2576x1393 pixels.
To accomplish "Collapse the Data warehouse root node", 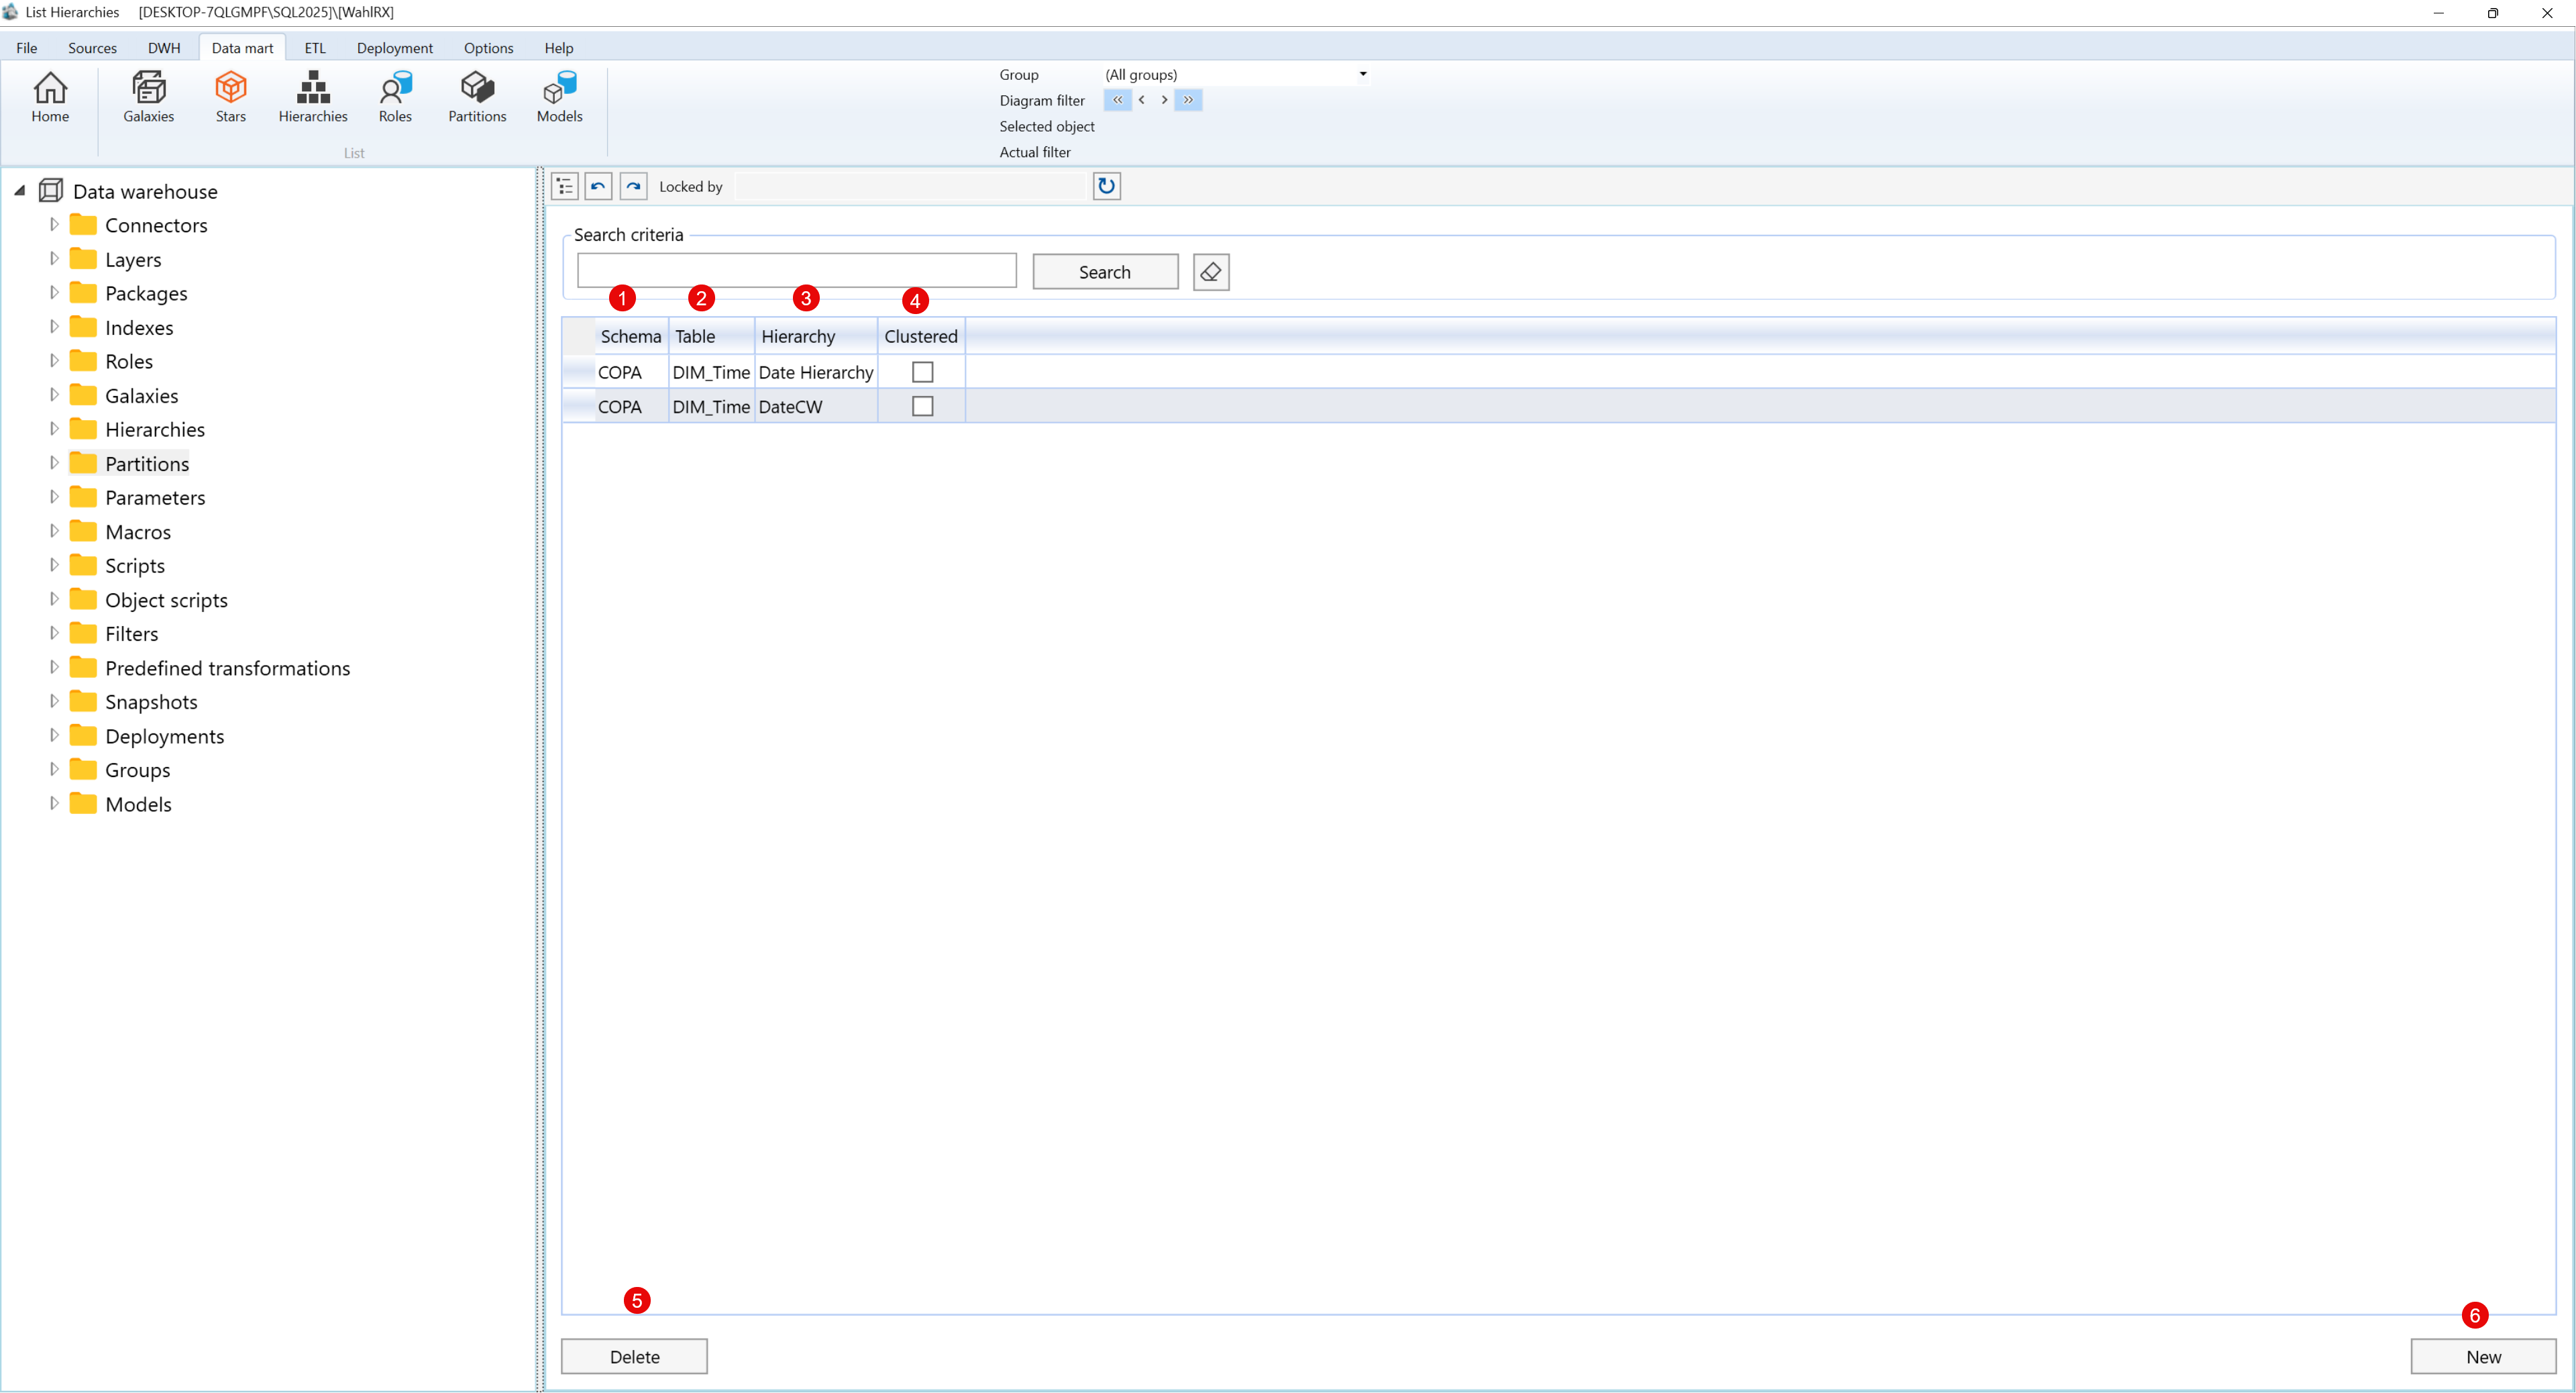I will [x=20, y=191].
